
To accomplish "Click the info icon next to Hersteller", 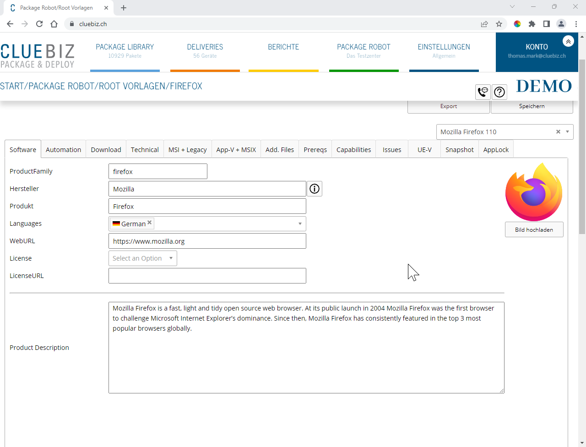I will tap(315, 189).
